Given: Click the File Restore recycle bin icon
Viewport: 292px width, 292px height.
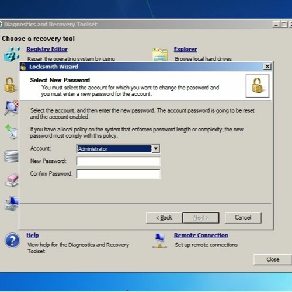Looking at the screenshot, I should [11, 131].
